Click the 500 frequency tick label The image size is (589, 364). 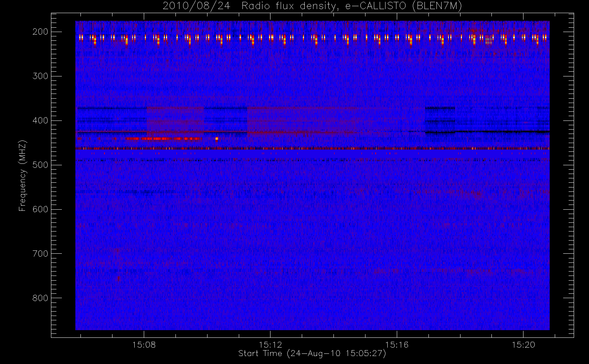[40, 165]
